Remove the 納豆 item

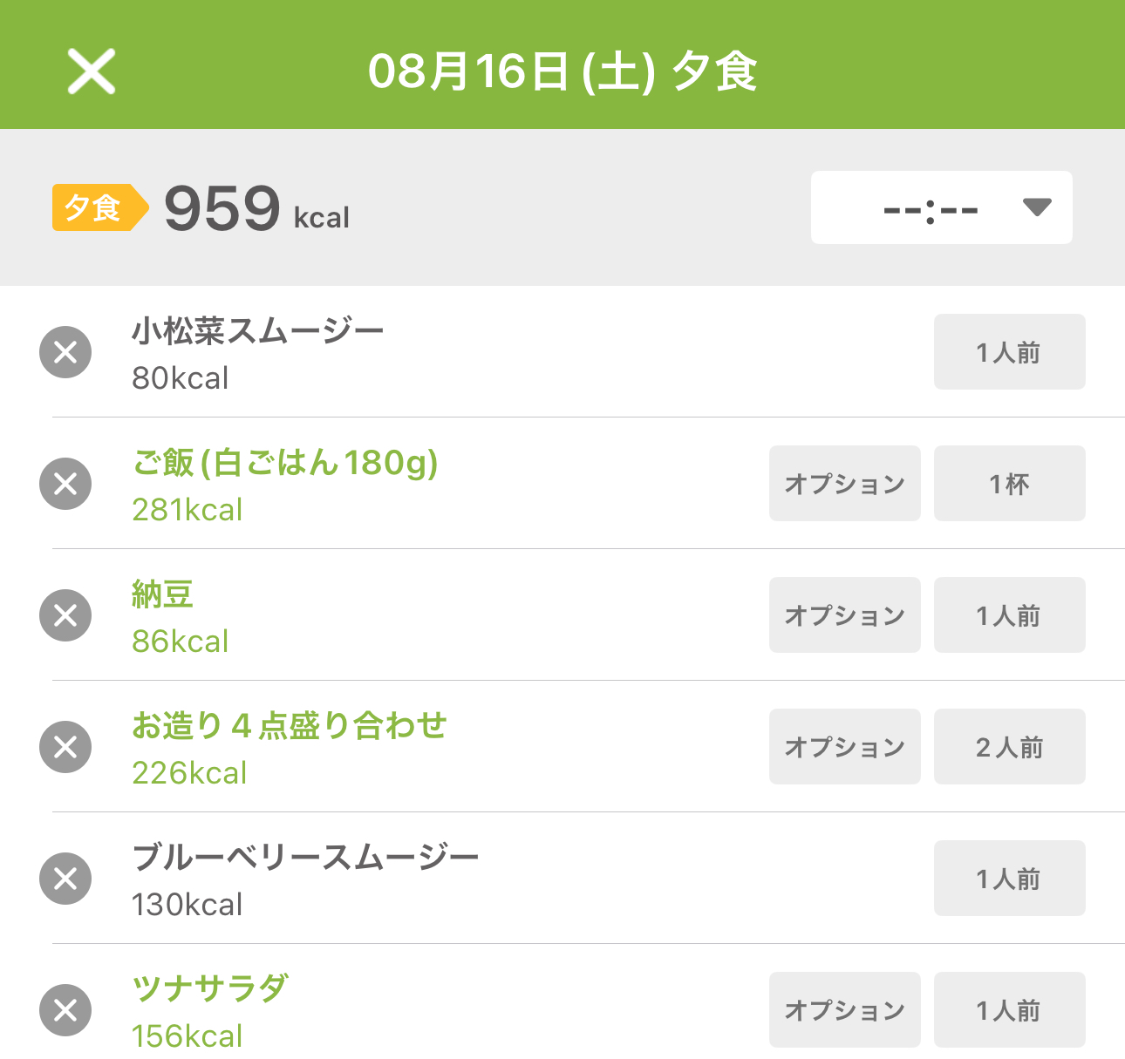tap(65, 615)
